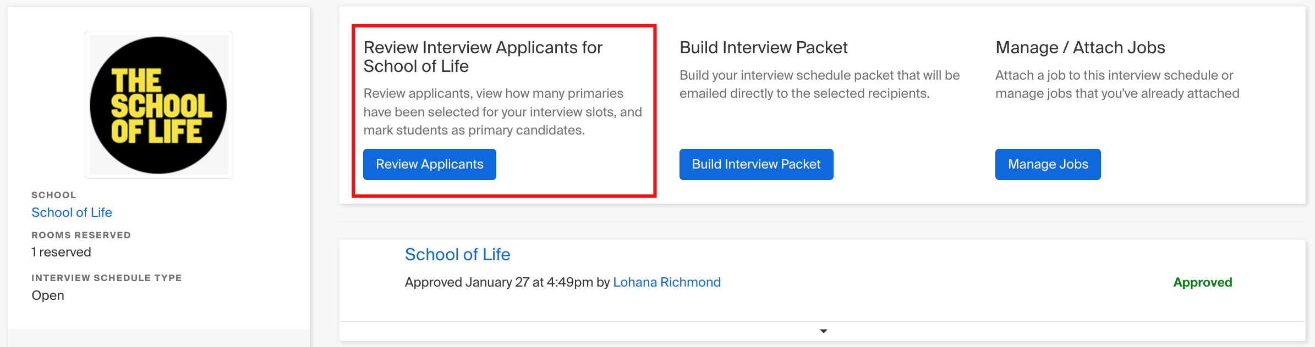Click the 'Attach a job to this interview schedule' description
Image resolution: width=1315 pixels, height=347 pixels.
pos(1117,84)
